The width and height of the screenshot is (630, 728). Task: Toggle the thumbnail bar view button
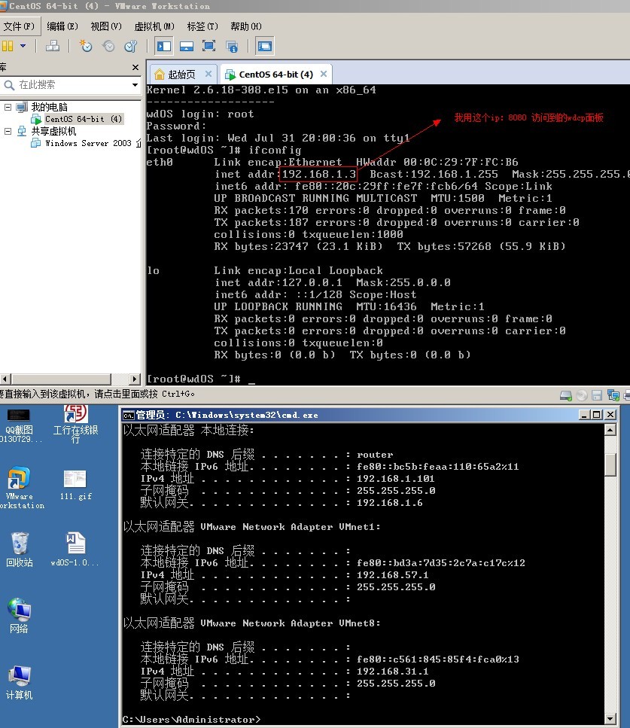tap(187, 46)
